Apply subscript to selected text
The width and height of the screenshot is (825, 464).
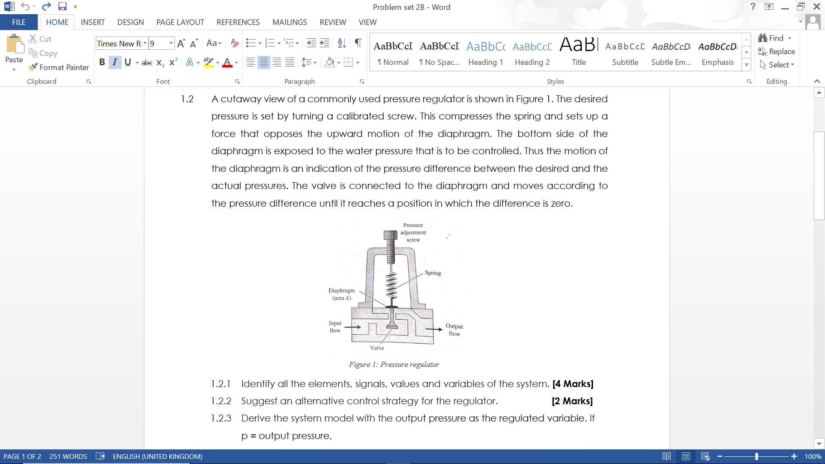point(159,62)
